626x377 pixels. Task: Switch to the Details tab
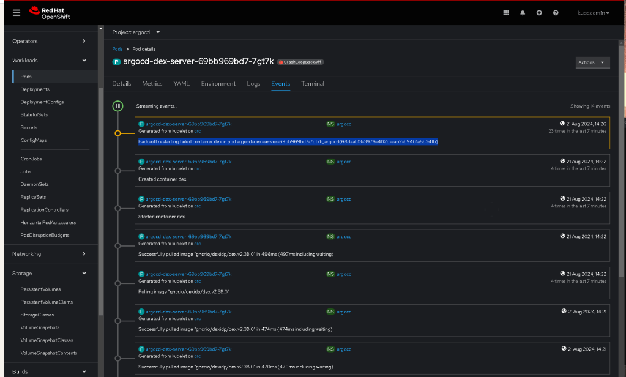point(121,83)
